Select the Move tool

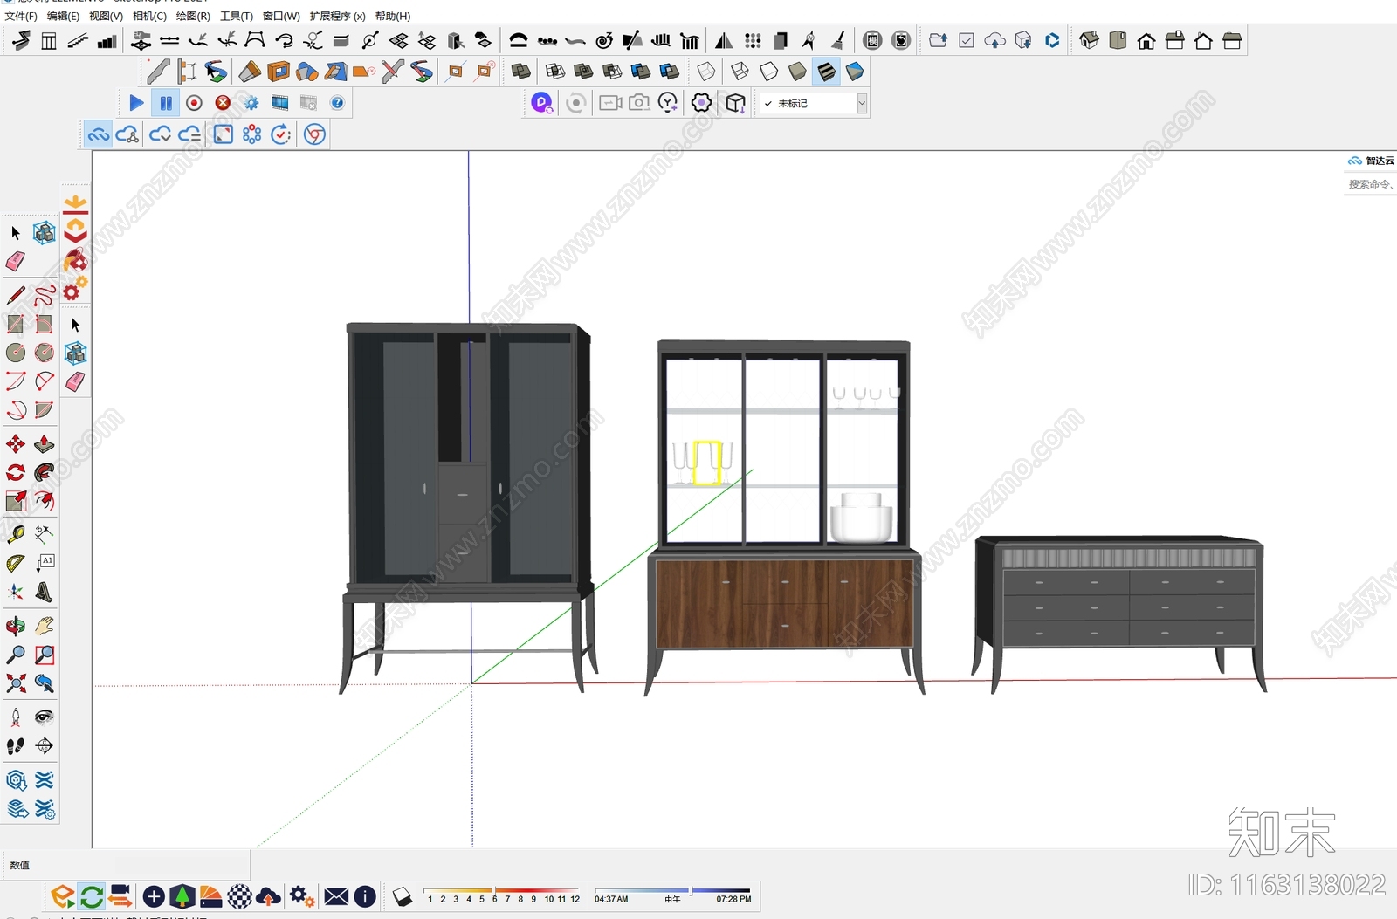pyautogui.click(x=15, y=444)
